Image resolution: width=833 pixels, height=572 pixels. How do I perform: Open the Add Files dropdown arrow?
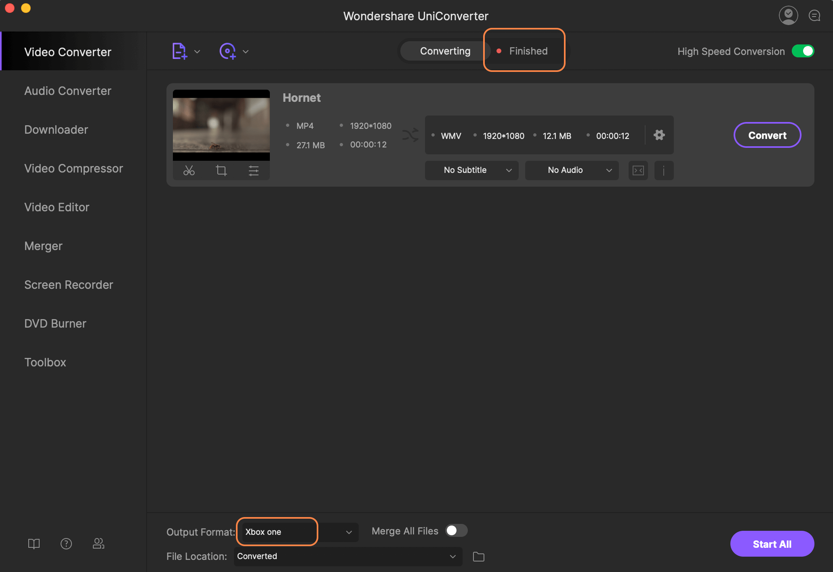(197, 52)
